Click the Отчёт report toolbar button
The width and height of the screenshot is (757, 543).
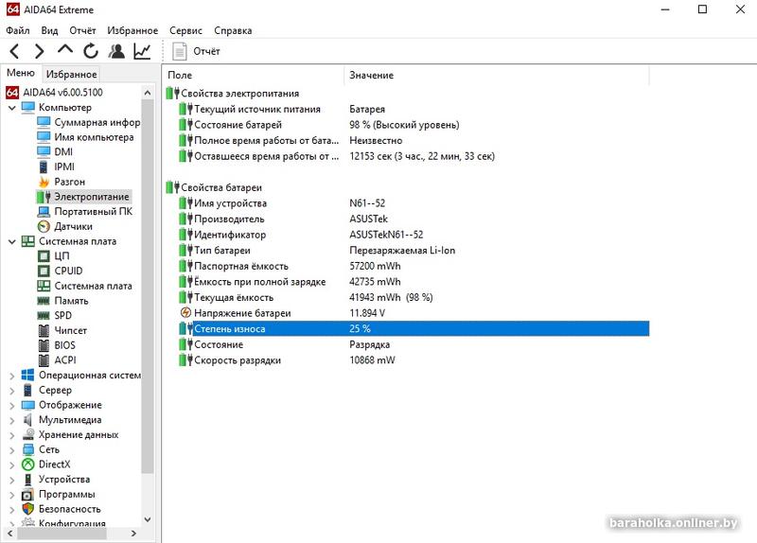pyautogui.click(x=197, y=51)
